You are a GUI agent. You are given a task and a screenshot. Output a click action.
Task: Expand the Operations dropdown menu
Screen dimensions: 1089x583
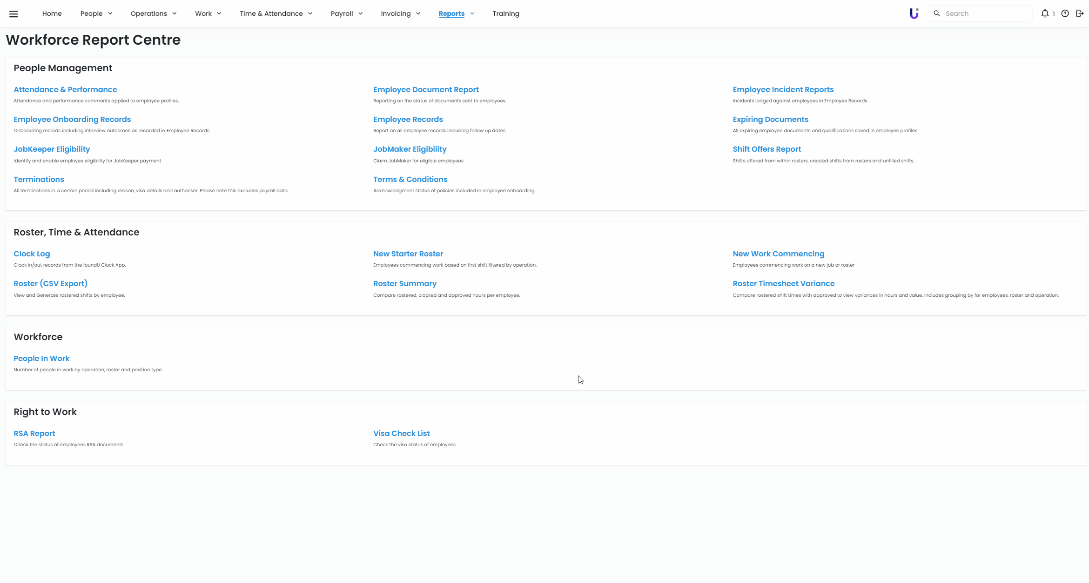(153, 13)
